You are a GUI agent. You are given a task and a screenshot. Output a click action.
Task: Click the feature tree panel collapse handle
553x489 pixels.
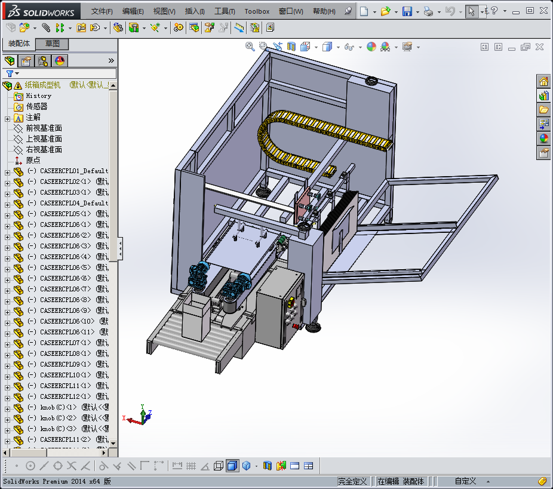pos(120,249)
